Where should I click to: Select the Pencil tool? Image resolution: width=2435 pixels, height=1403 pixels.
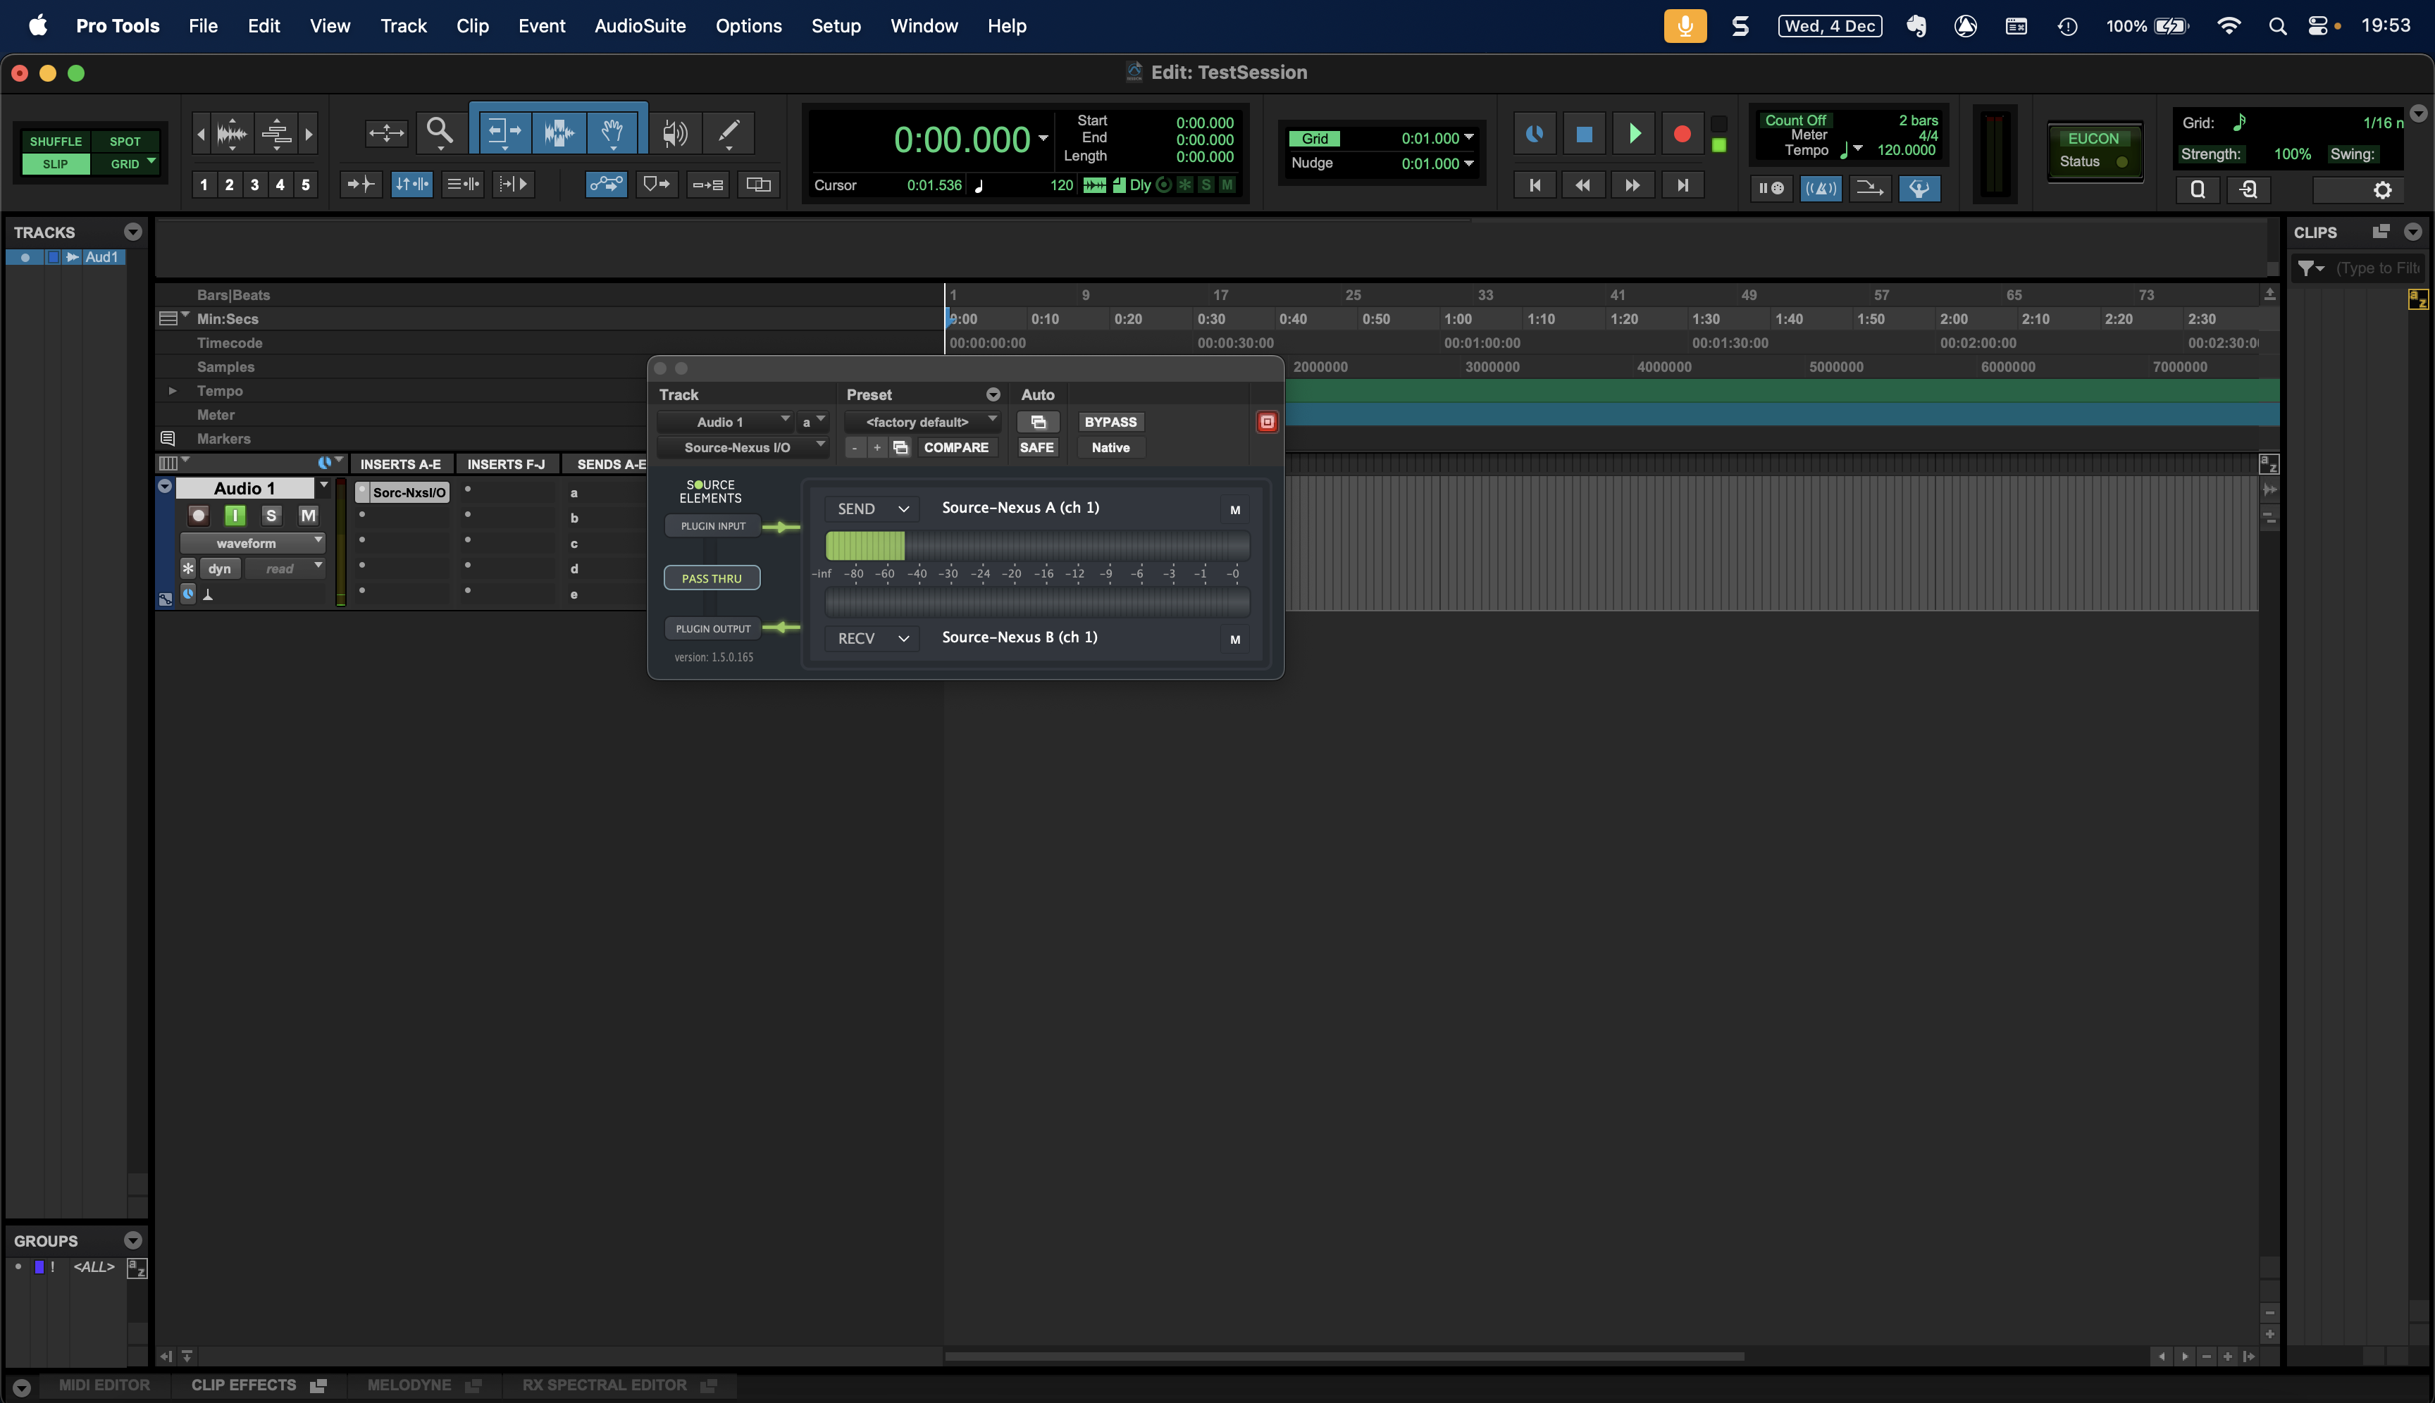click(x=729, y=131)
